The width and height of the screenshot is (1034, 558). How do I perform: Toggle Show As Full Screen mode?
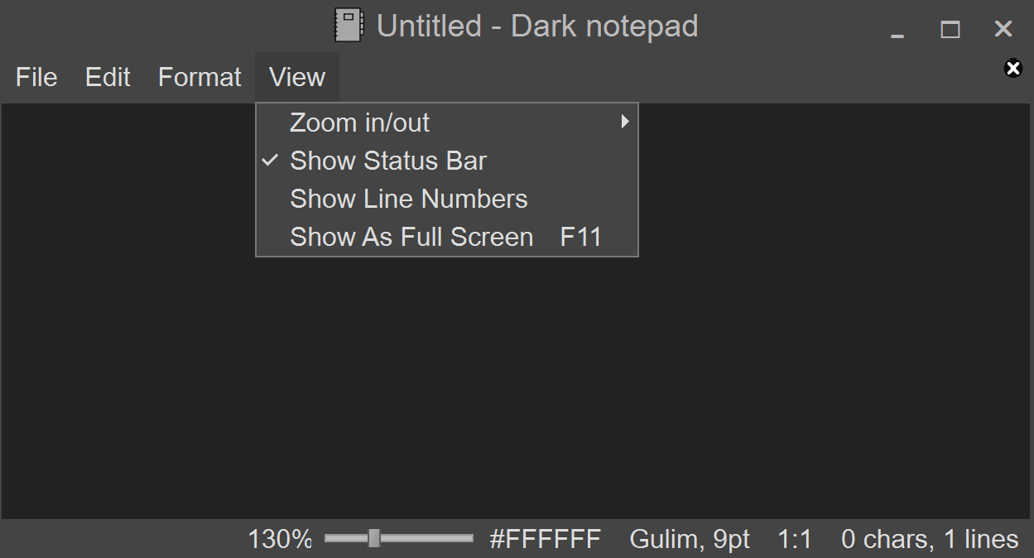tap(411, 237)
